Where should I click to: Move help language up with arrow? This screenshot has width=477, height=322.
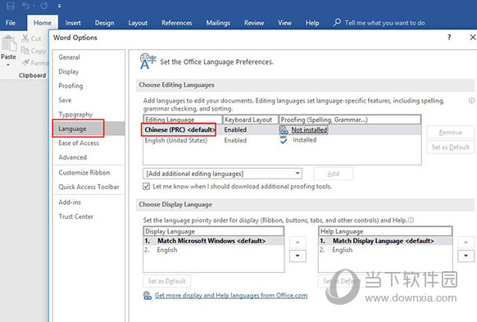tap(466, 243)
